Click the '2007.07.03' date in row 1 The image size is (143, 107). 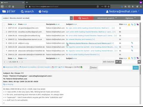[13, 28]
